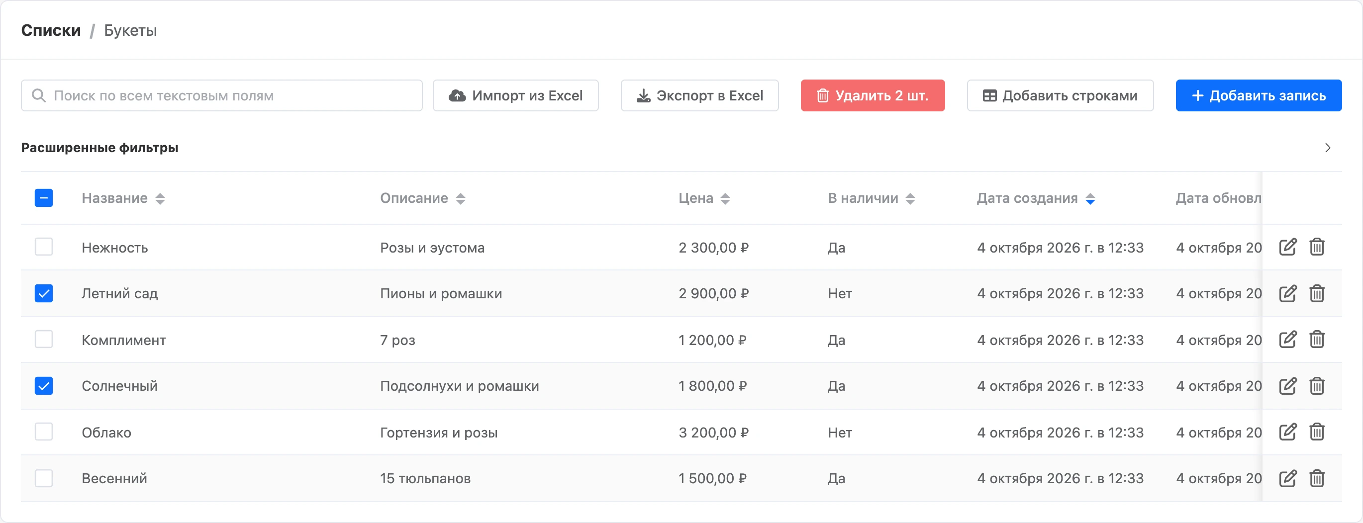Click the blue Добавить запись button
Image resolution: width=1363 pixels, height=523 pixels.
(1259, 96)
